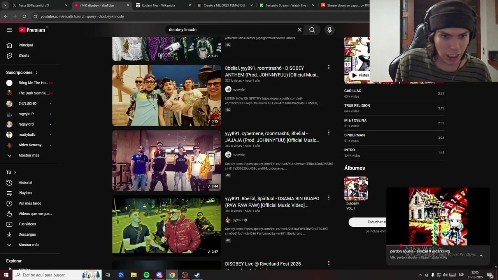The height and width of the screenshot is (280, 498).
Task: Play the Pistas playlist button
Action: (x=359, y=75)
